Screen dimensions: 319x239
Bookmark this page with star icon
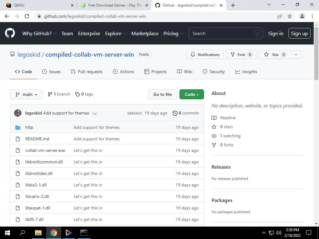290,16
